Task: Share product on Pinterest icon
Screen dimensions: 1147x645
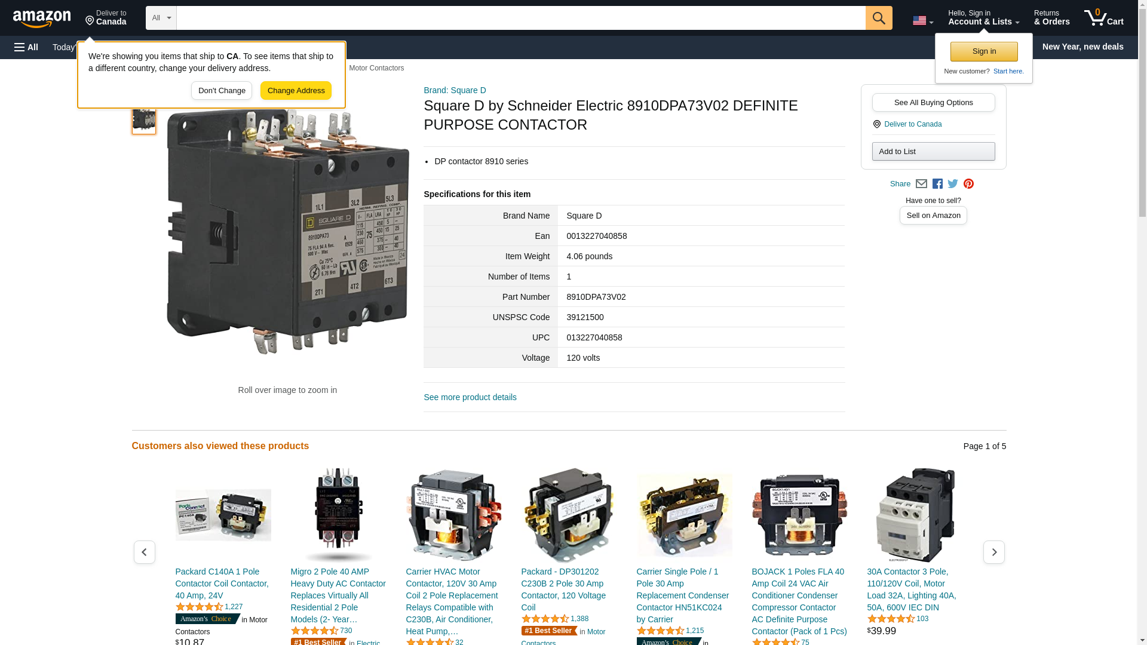Action: tap(968, 184)
